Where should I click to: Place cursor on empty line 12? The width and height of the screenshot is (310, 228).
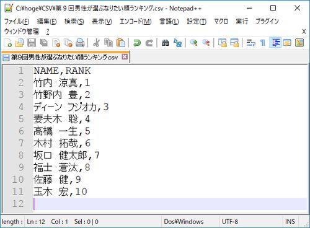point(170,204)
